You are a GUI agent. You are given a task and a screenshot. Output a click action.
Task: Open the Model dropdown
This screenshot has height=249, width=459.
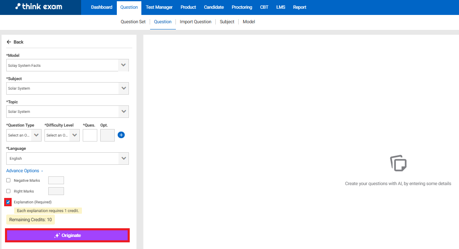(x=67, y=66)
